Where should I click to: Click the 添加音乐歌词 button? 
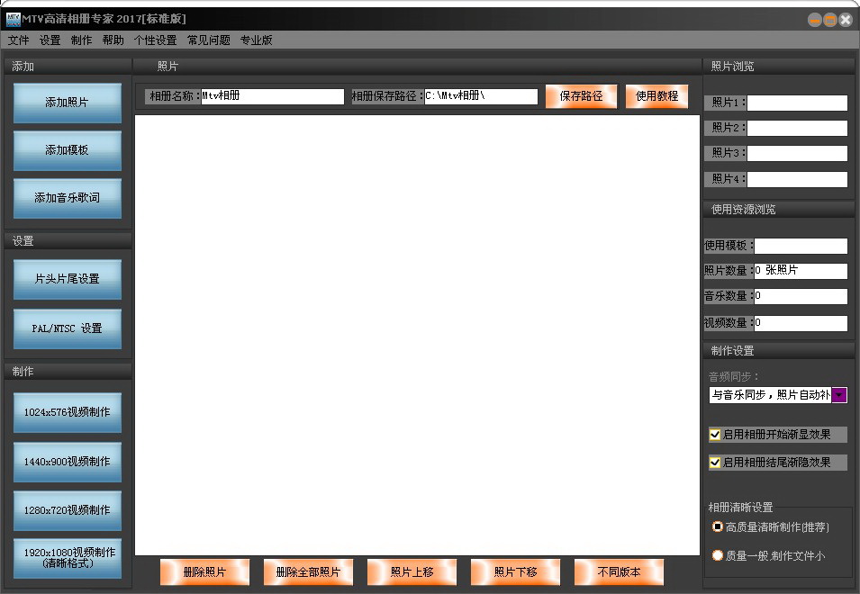coord(67,198)
